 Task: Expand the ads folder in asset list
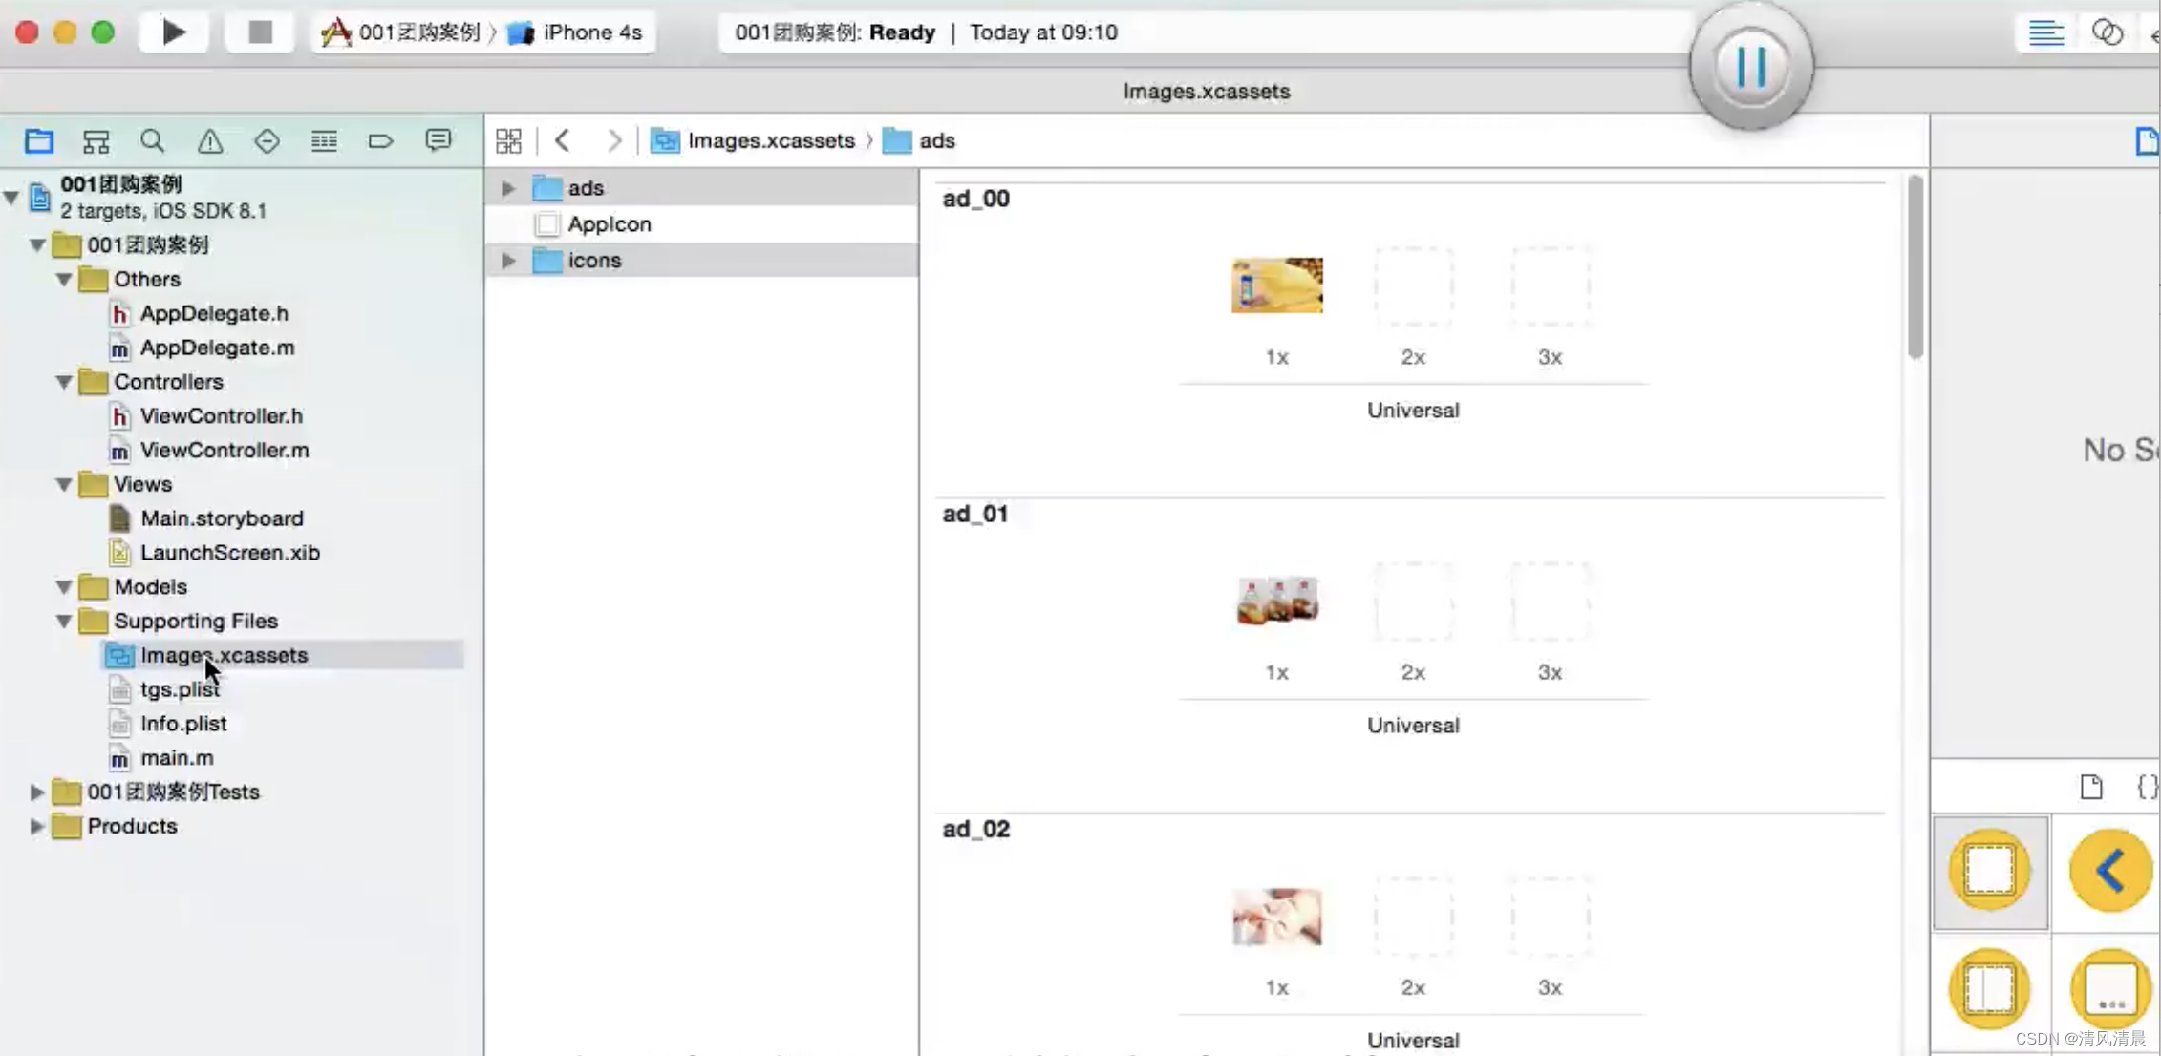pos(508,188)
